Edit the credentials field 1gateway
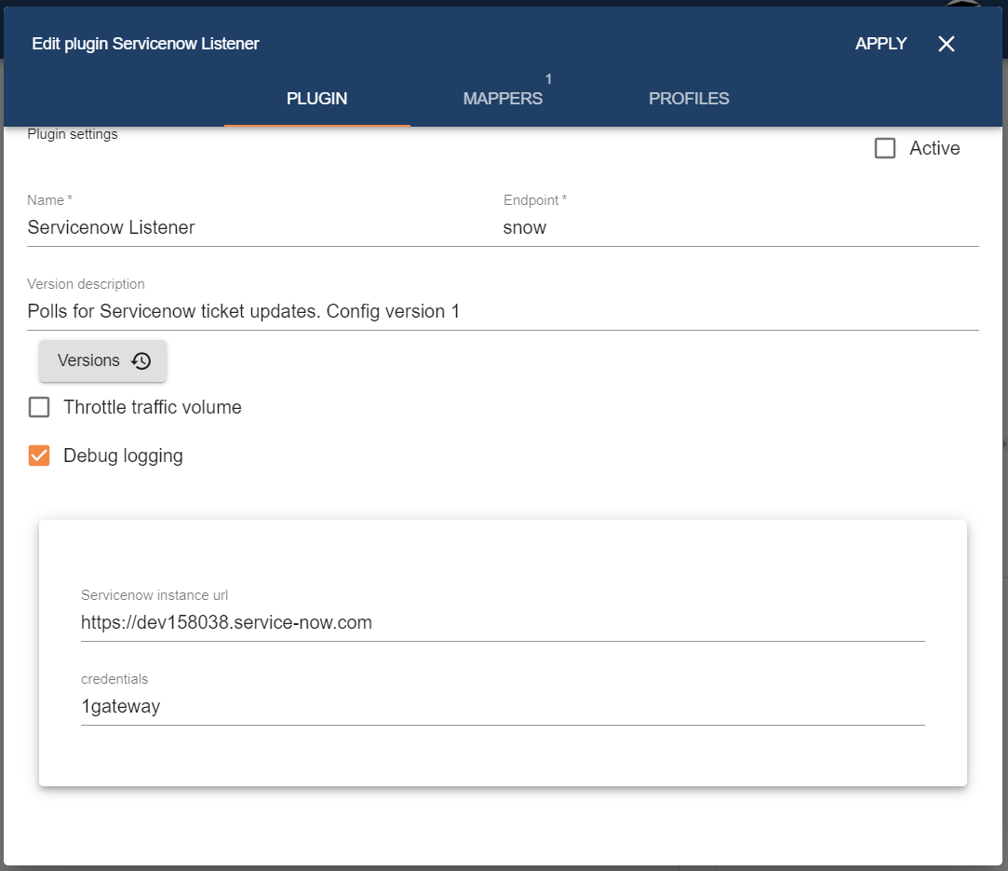The height and width of the screenshot is (871, 1008). [503, 706]
